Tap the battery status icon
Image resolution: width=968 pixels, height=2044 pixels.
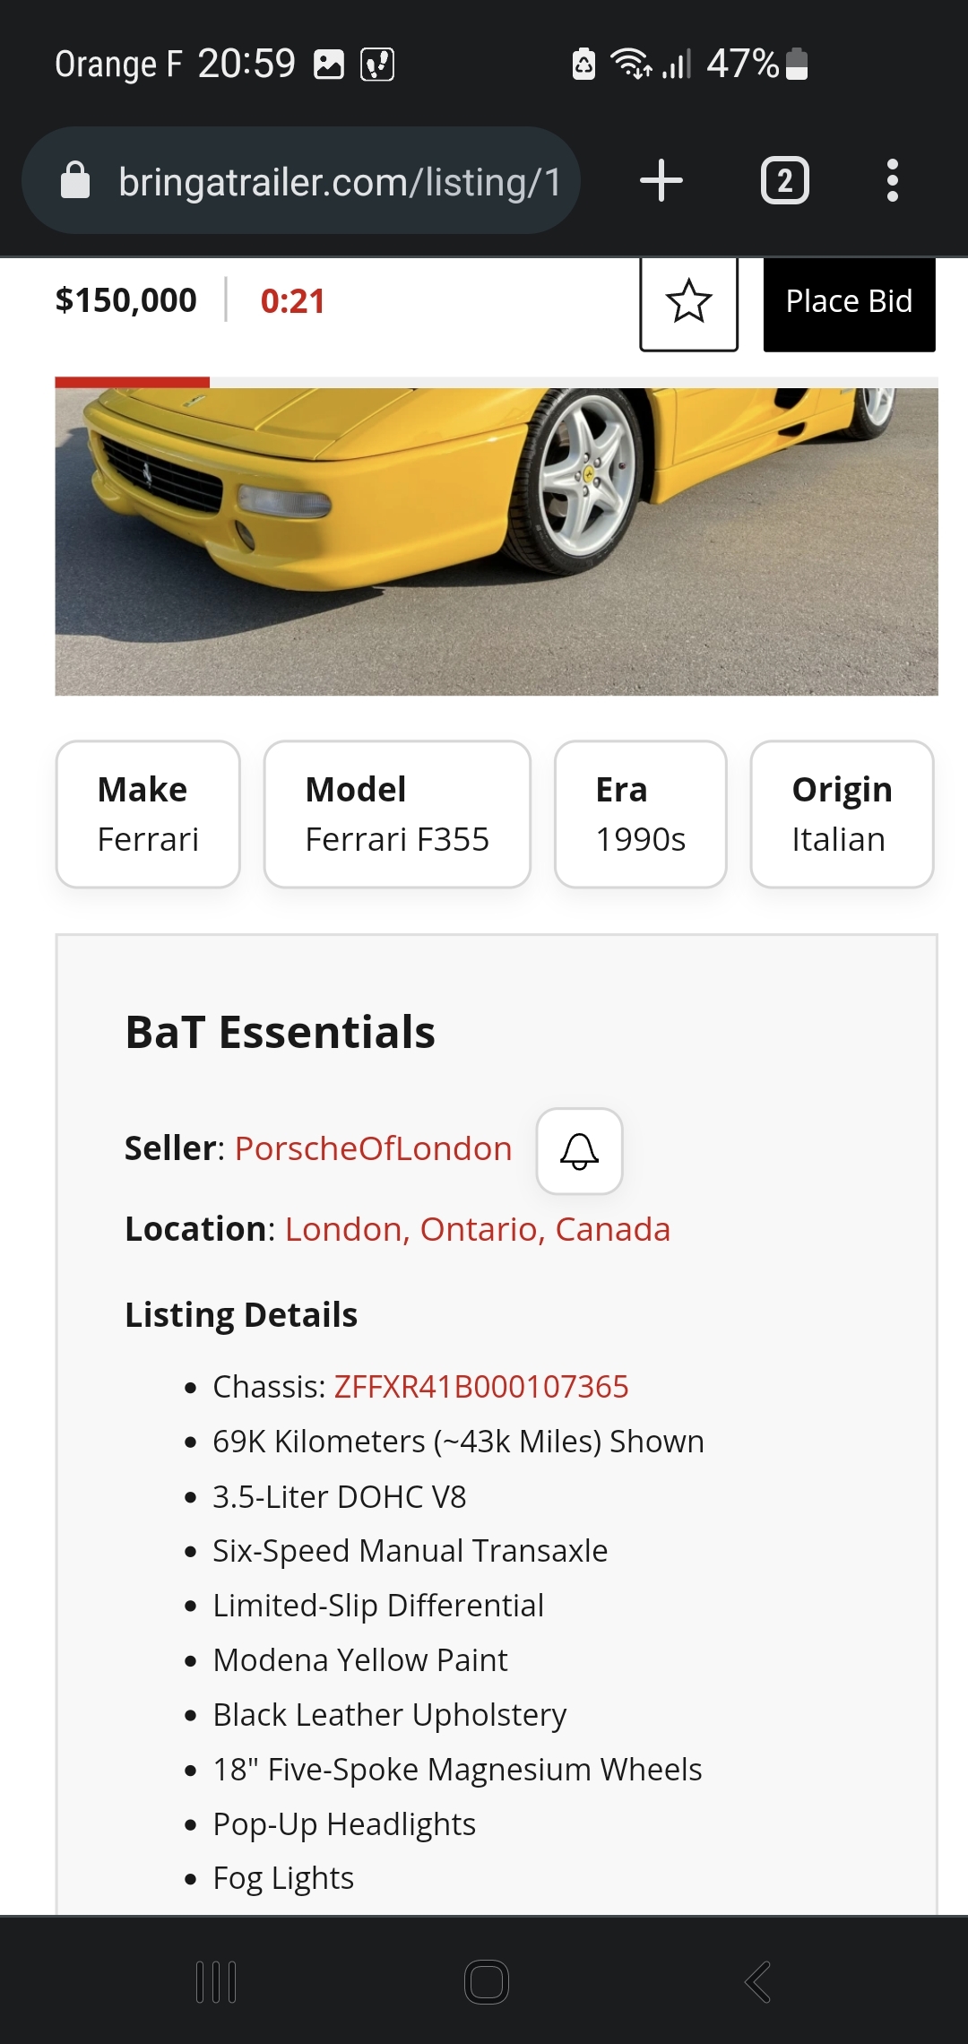click(797, 64)
